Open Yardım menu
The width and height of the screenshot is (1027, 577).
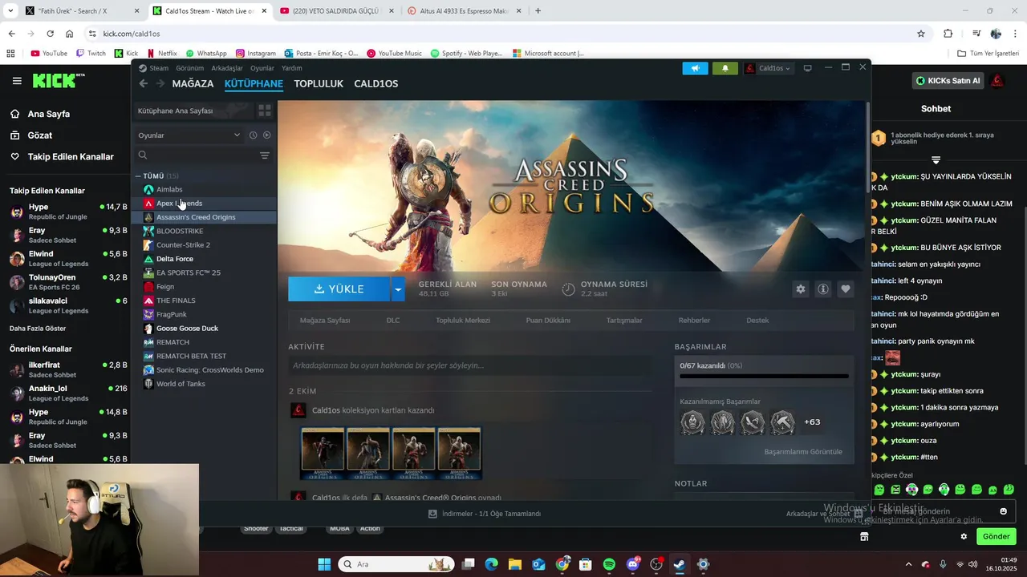point(291,68)
